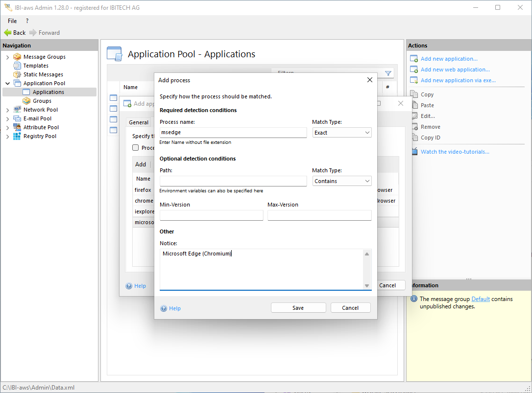Open the Default message group link
The height and width of the screenshot is (393, 532).
coord(480,299)
